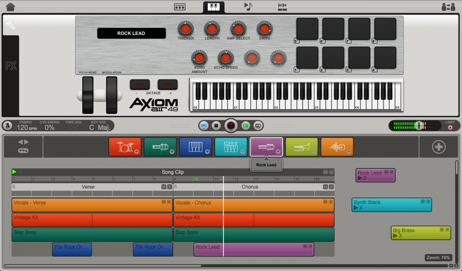Open the ROCK LEAD preset selector

coord(131,33)
